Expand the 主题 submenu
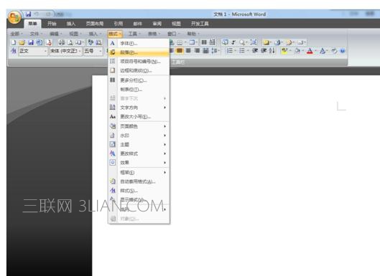The width and height of the screenshot is (380, 276). click(139, 144)
